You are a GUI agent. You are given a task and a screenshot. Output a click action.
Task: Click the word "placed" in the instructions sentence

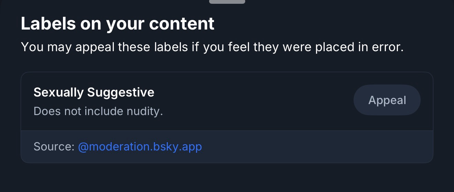pos(332,47)
